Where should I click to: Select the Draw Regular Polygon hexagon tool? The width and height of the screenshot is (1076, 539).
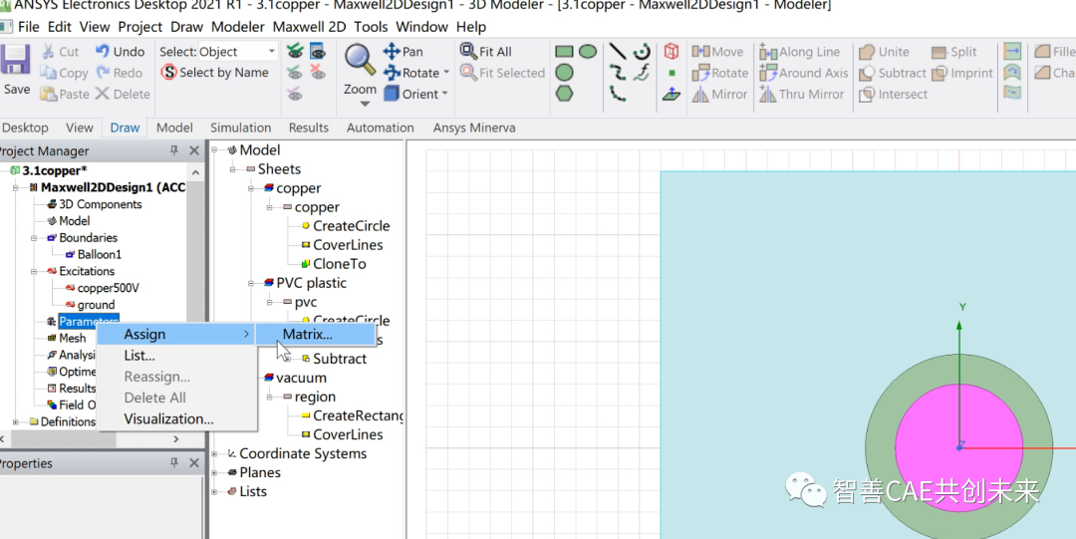[564, 94]
